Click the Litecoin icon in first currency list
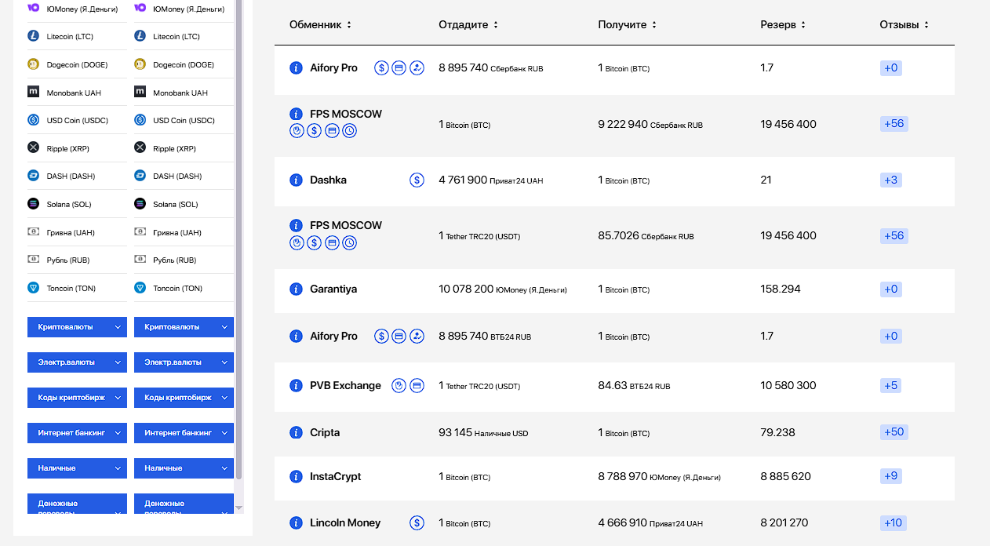990x546 pixels. point(33,36)
